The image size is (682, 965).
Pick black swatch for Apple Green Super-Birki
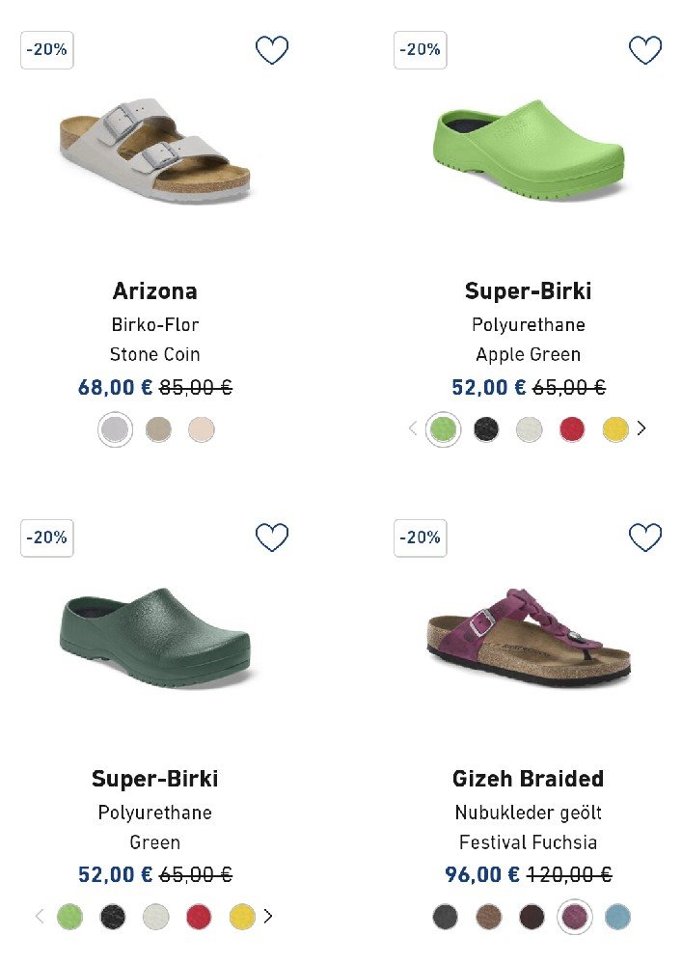(486, 429)
